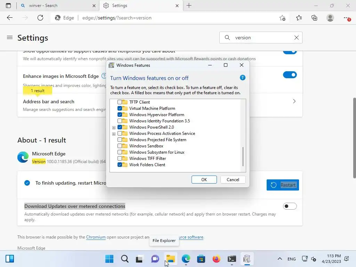
Task: Open Edge tab actions menu icon
Action: tap(8, 6)
